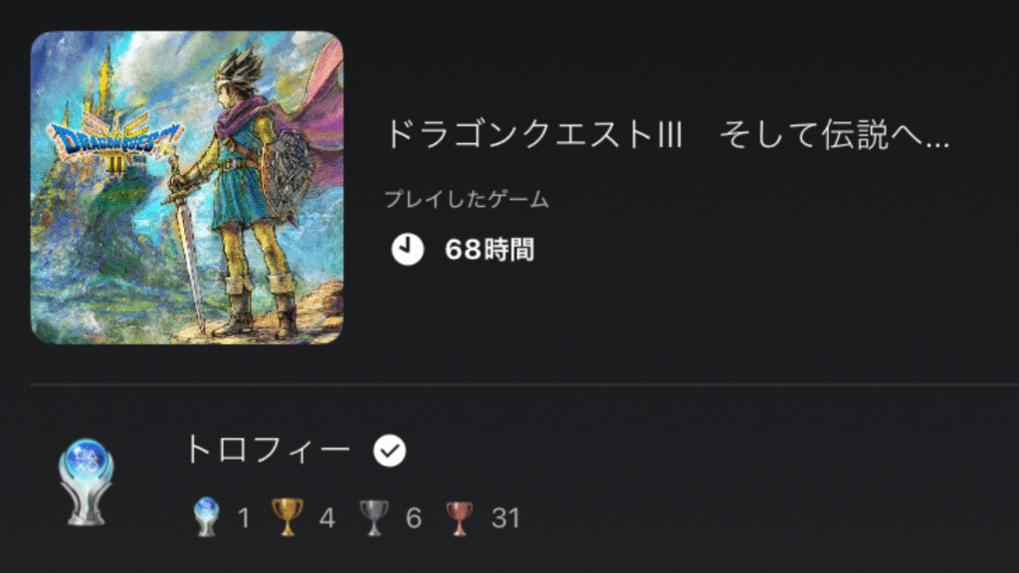This screenshot has width=1019, height=573.
Task: Open the Dragon Quest III cover art thumbnail
Action: click(186, 187)
